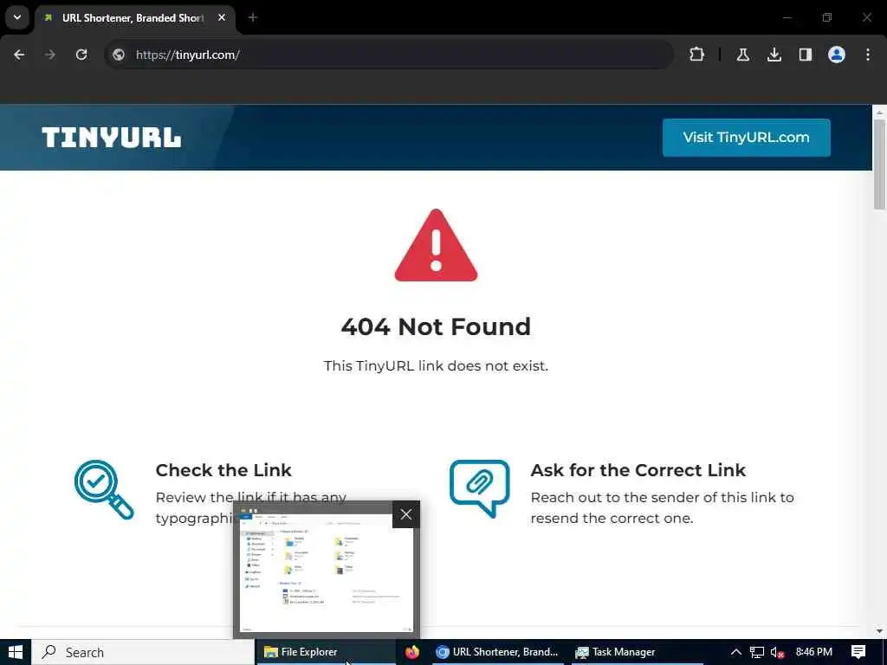Open Firefox from the taskbar
This screenshot has width=887, height=665.
click(412, 652)
